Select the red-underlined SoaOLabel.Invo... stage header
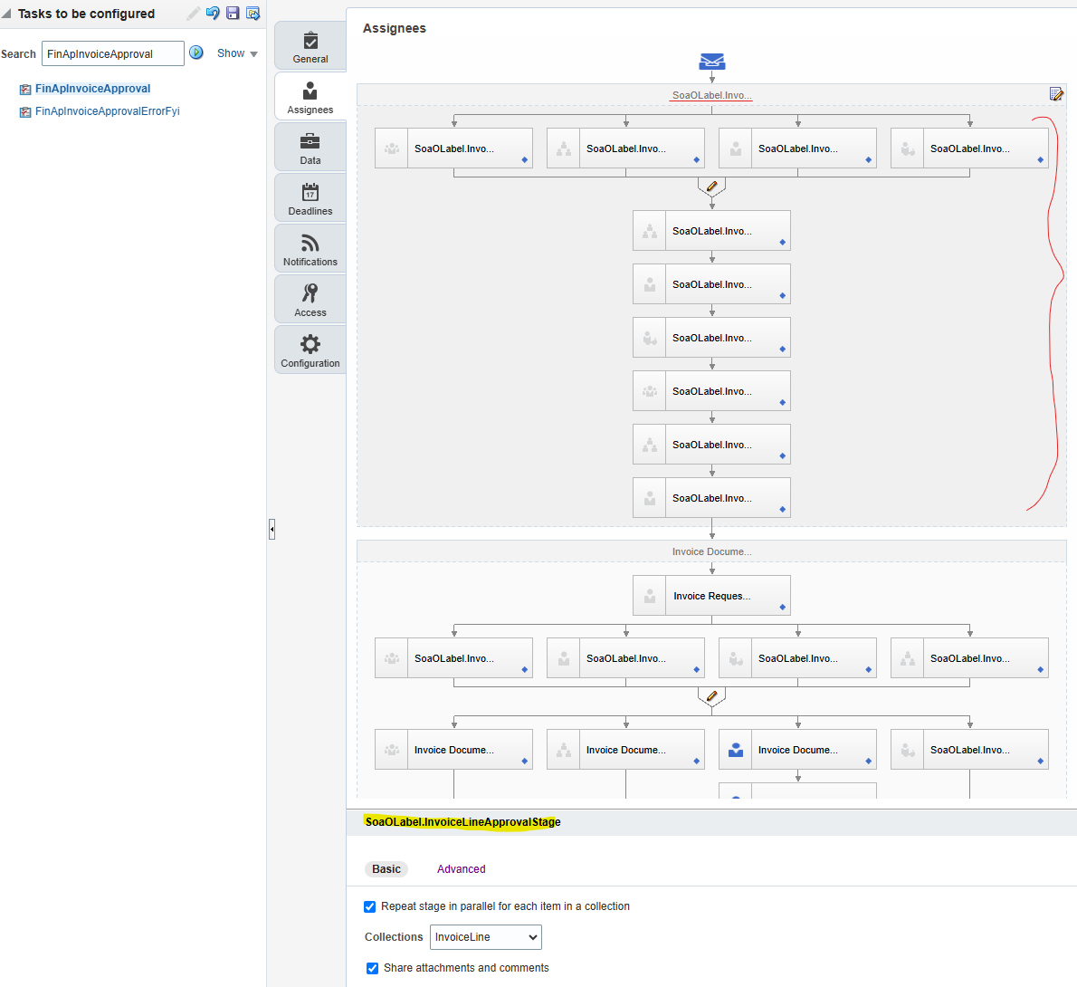1077x987 pixels. (711, 96)
